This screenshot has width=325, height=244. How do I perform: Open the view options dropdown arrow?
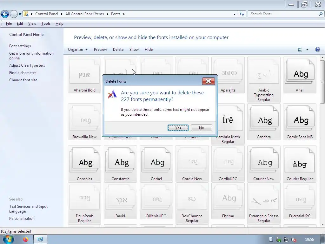(x=307, y=49)
